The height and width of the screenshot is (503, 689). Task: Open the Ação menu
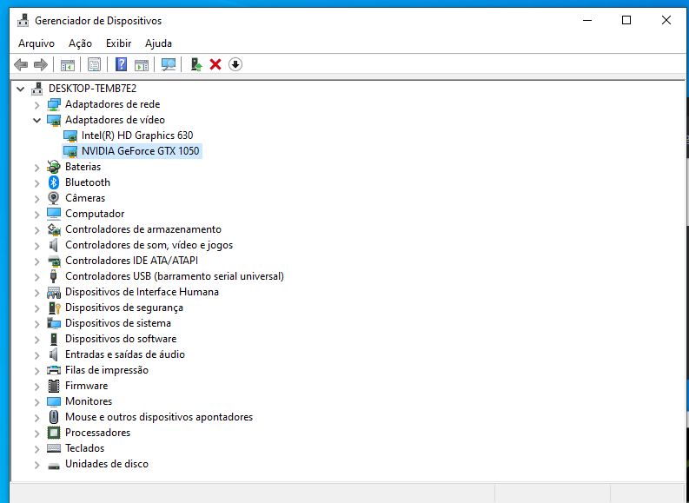coord(80,43)
